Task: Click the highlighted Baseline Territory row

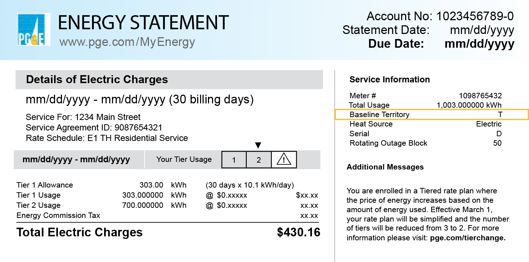Action: [x=431, y=115]
